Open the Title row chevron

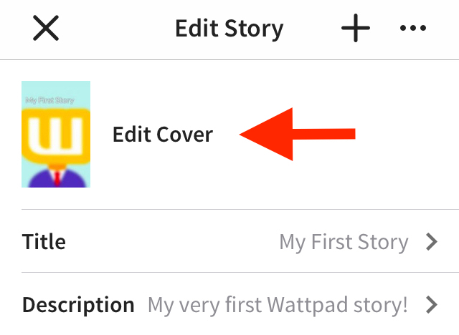point(432,242)
